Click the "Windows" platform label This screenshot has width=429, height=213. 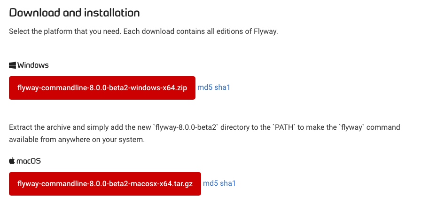pos(33,65)
